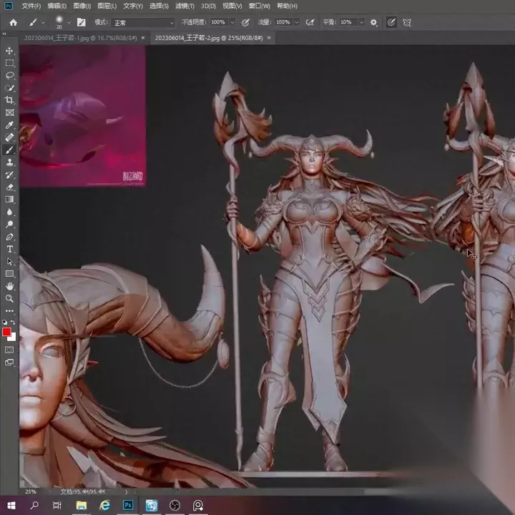Choose the Hand tool
515x515 pixels.
(10, 286)
